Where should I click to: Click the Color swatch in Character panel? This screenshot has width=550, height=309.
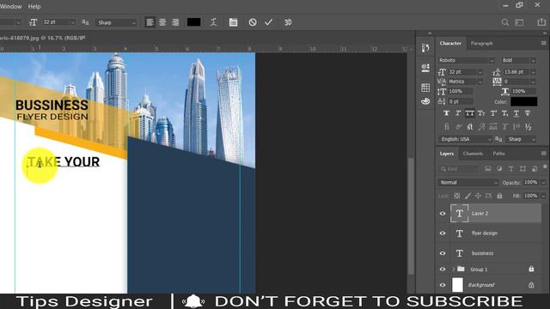(x=523, y=101)
